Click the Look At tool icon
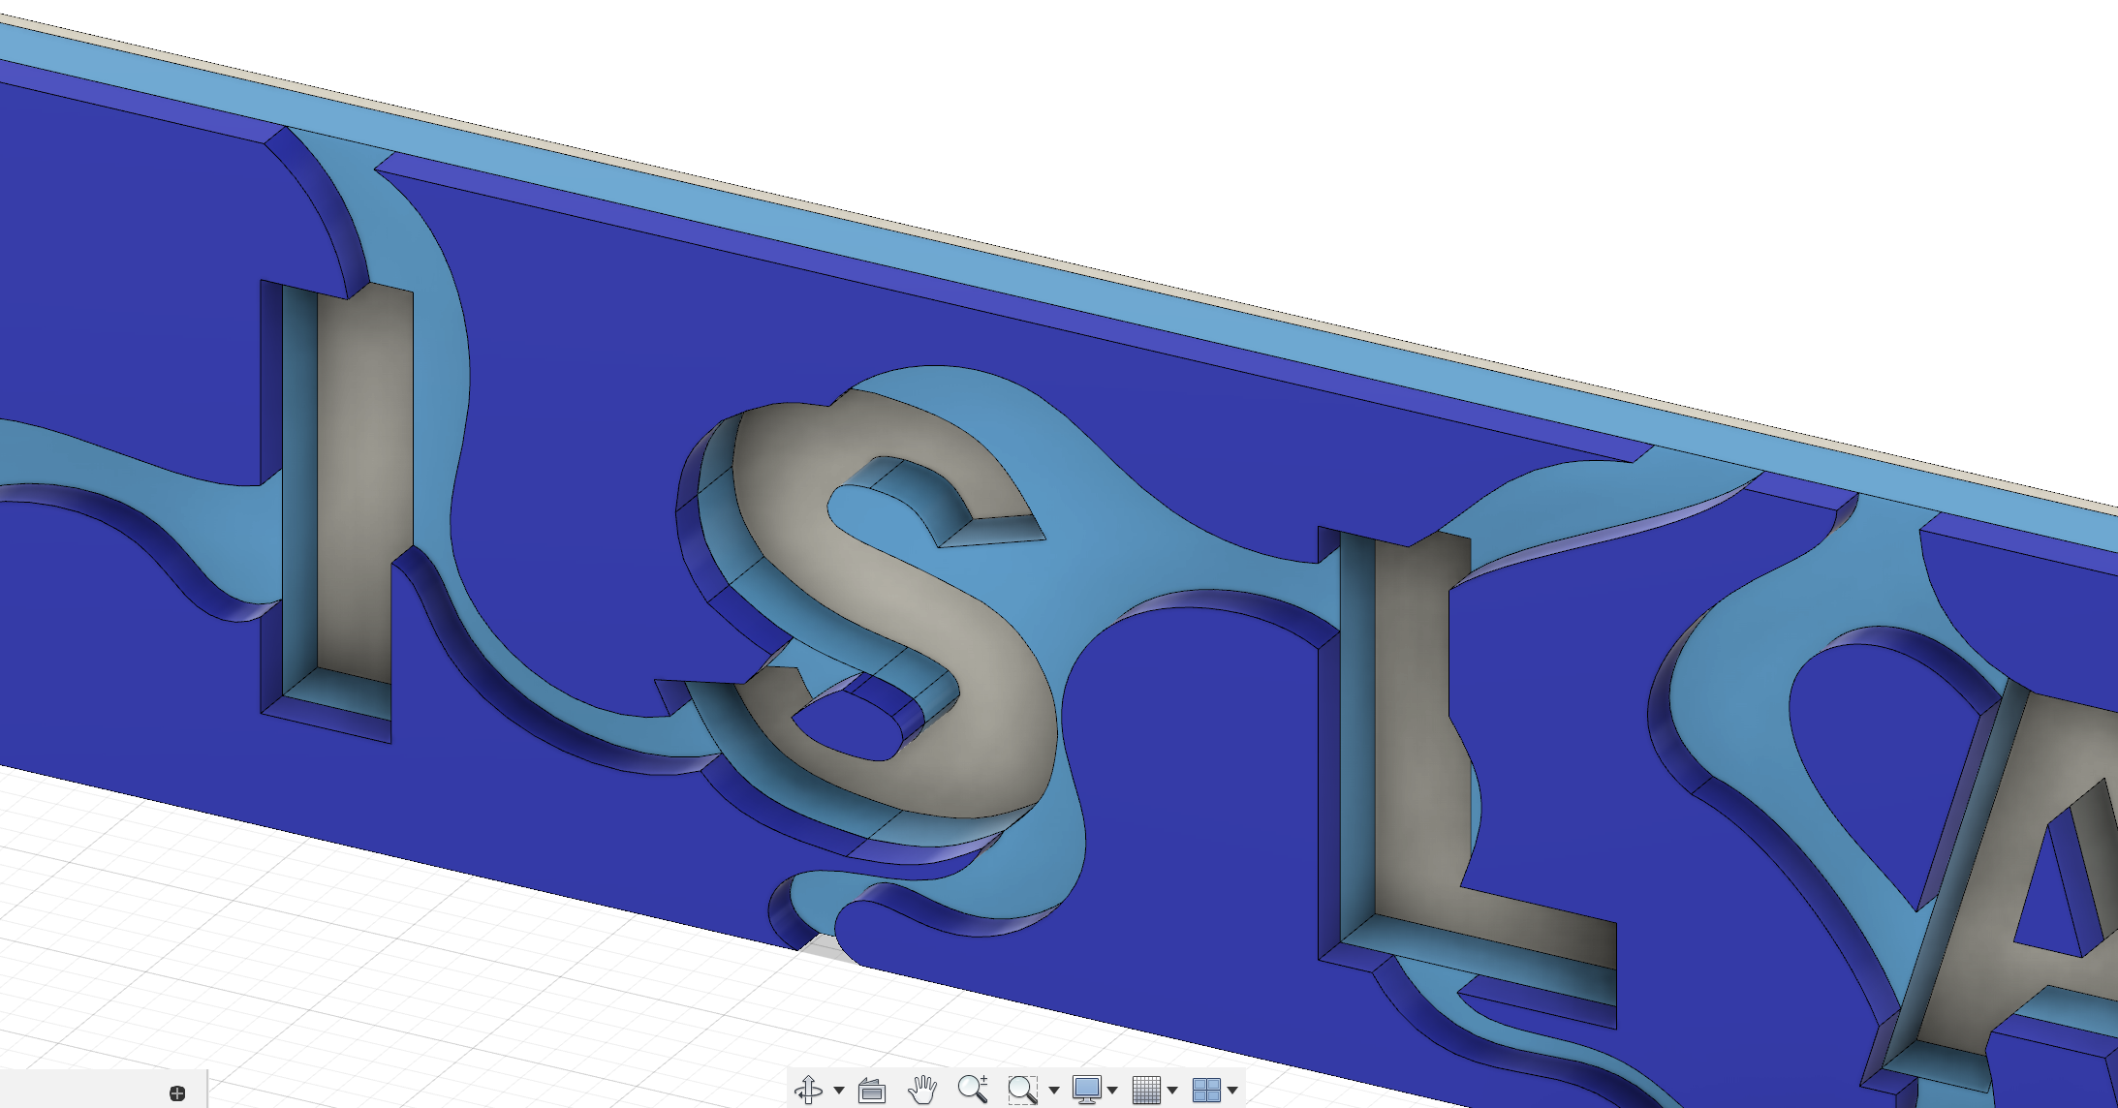 point(872,1091)
